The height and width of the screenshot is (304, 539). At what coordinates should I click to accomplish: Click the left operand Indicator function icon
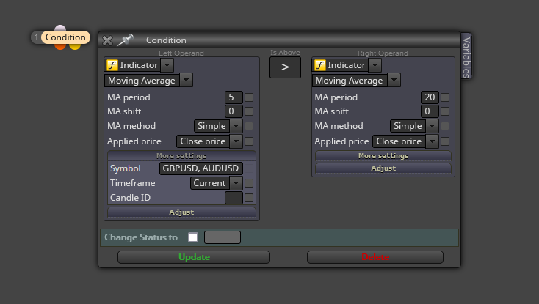coord(112,65)
